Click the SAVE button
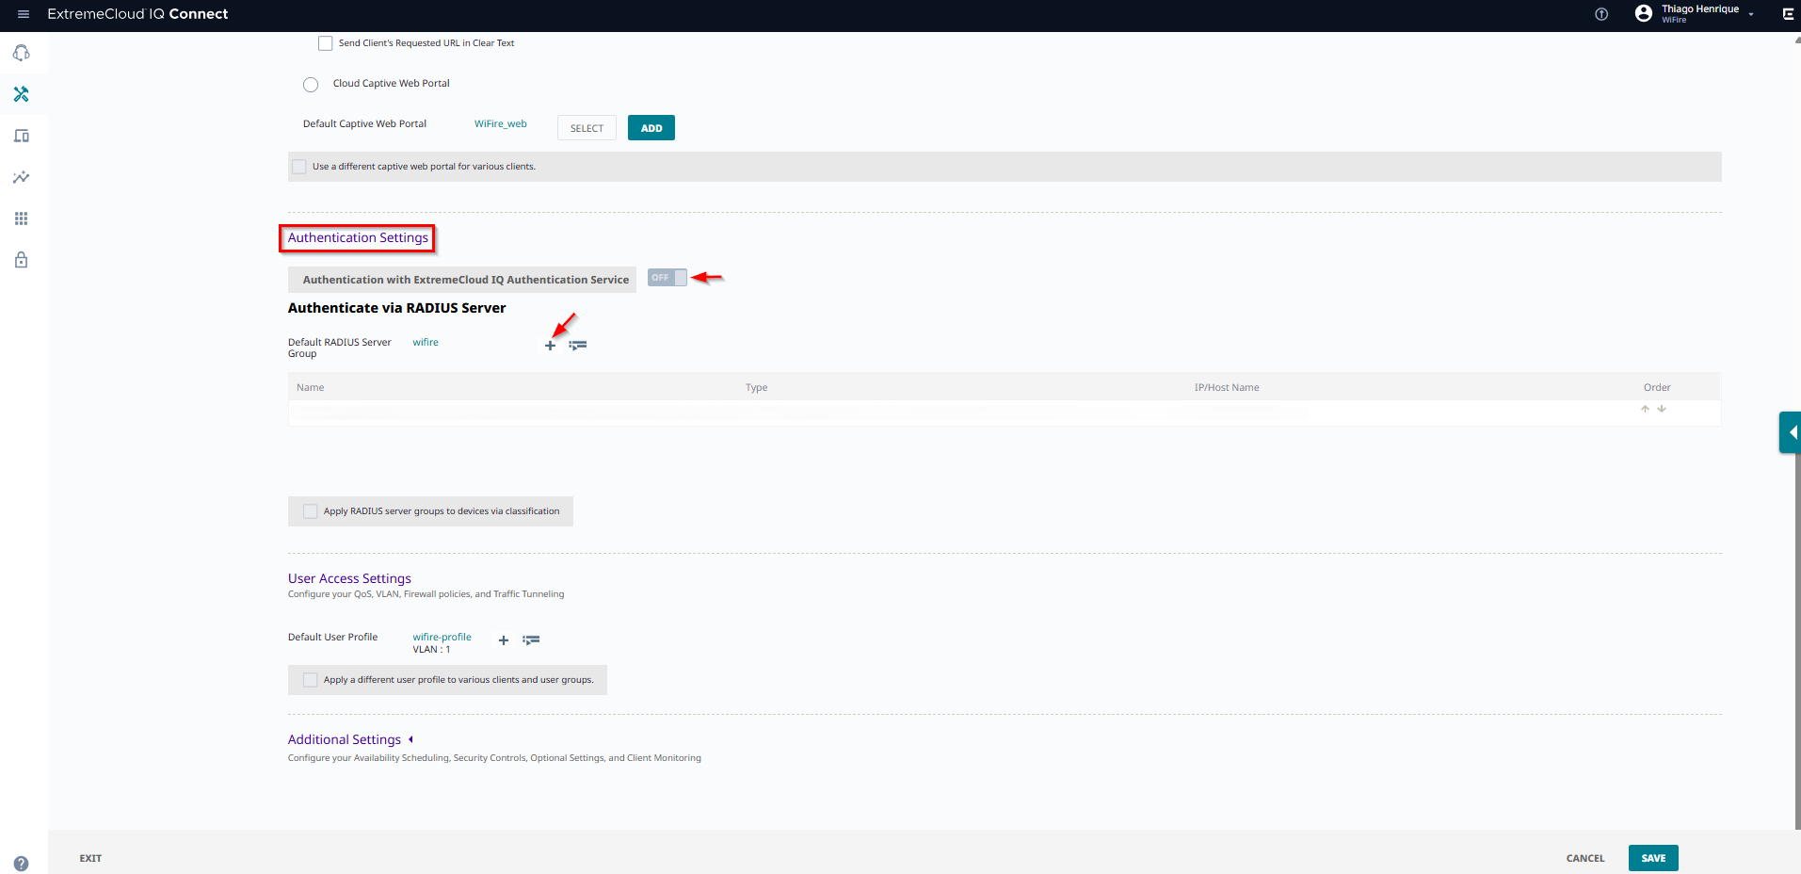The image size is (1801, 874). point(1653,858)
